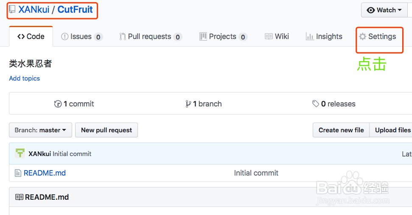Screen dimensions: 412x215
Task: Click the branch icon next to 1 branch
Action: point(188,104)
